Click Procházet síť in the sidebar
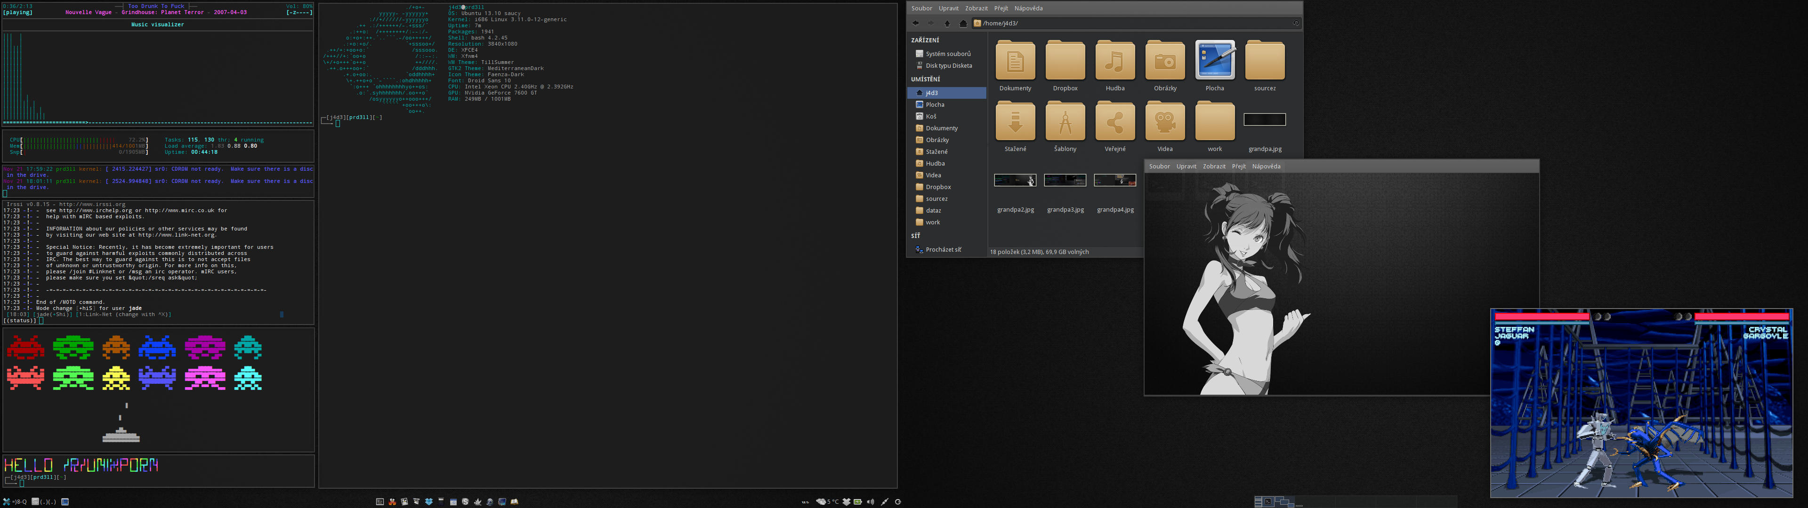Image resolution: width=1808 pixels, height=508 pixels. click(x=947, y=250)
